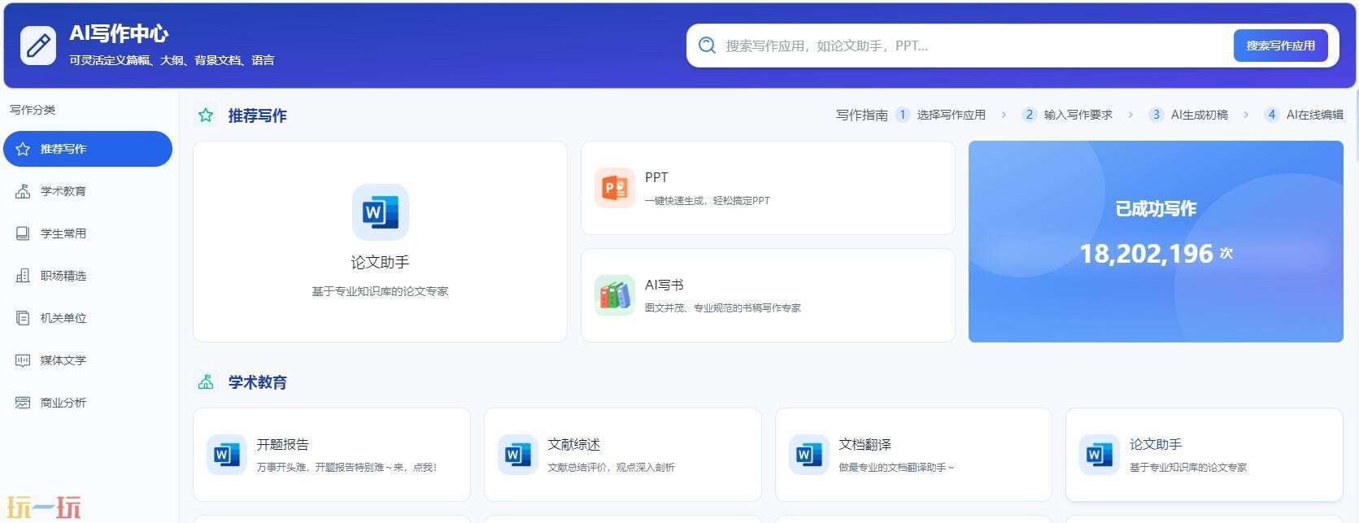Click the 职场精选 building icon in sidebar
The image size is (1359, 523).
23,276
